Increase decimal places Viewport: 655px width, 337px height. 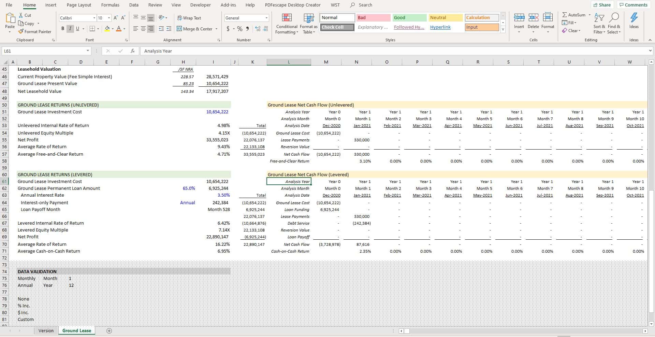258,29
